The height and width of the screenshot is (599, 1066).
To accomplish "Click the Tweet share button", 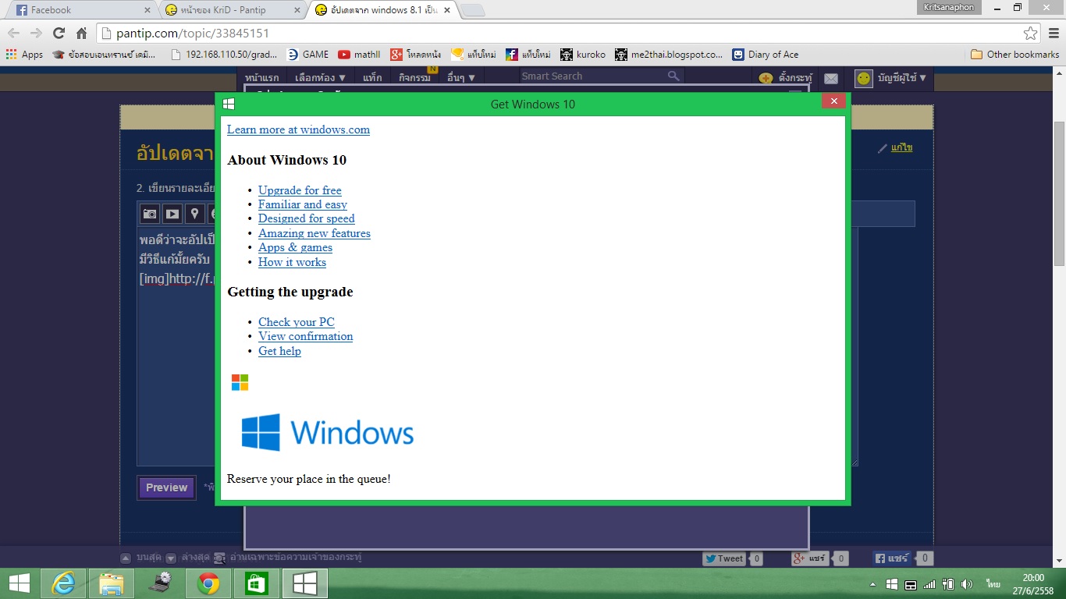I will 723,558.
